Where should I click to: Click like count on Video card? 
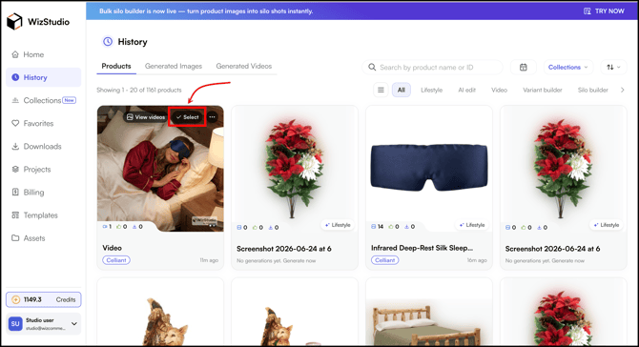(x=121, y=227)
